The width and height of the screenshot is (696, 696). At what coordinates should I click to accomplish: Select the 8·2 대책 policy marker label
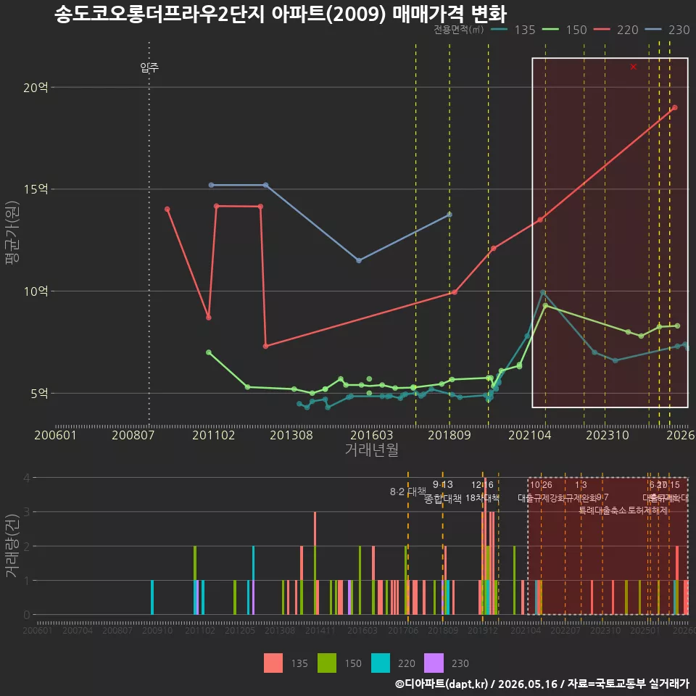tap(407, 492)
